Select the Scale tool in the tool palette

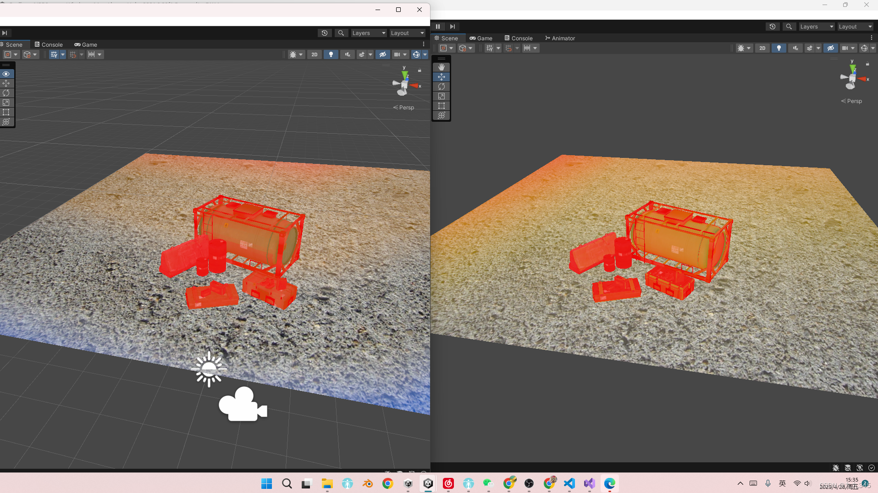(442, 96)
